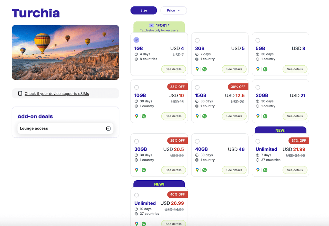Click the 33% OFF badge
The height and width of the screenshot is (226, 329).
click(177, 87)
